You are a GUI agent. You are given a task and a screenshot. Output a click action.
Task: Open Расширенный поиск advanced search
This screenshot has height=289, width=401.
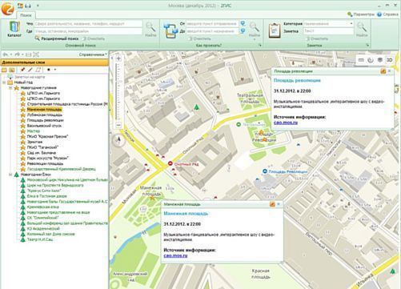57,38
